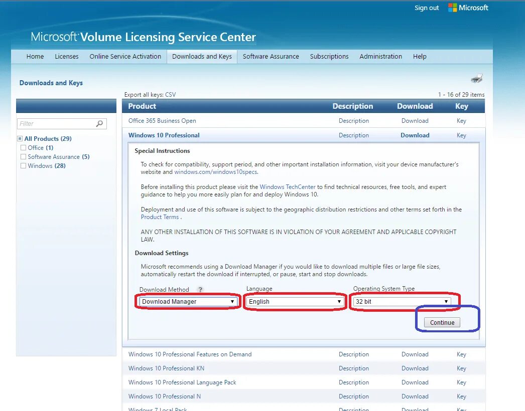The image size is (525, 411).
Task: Export all keys as CSV
Action: pos(171,95)
